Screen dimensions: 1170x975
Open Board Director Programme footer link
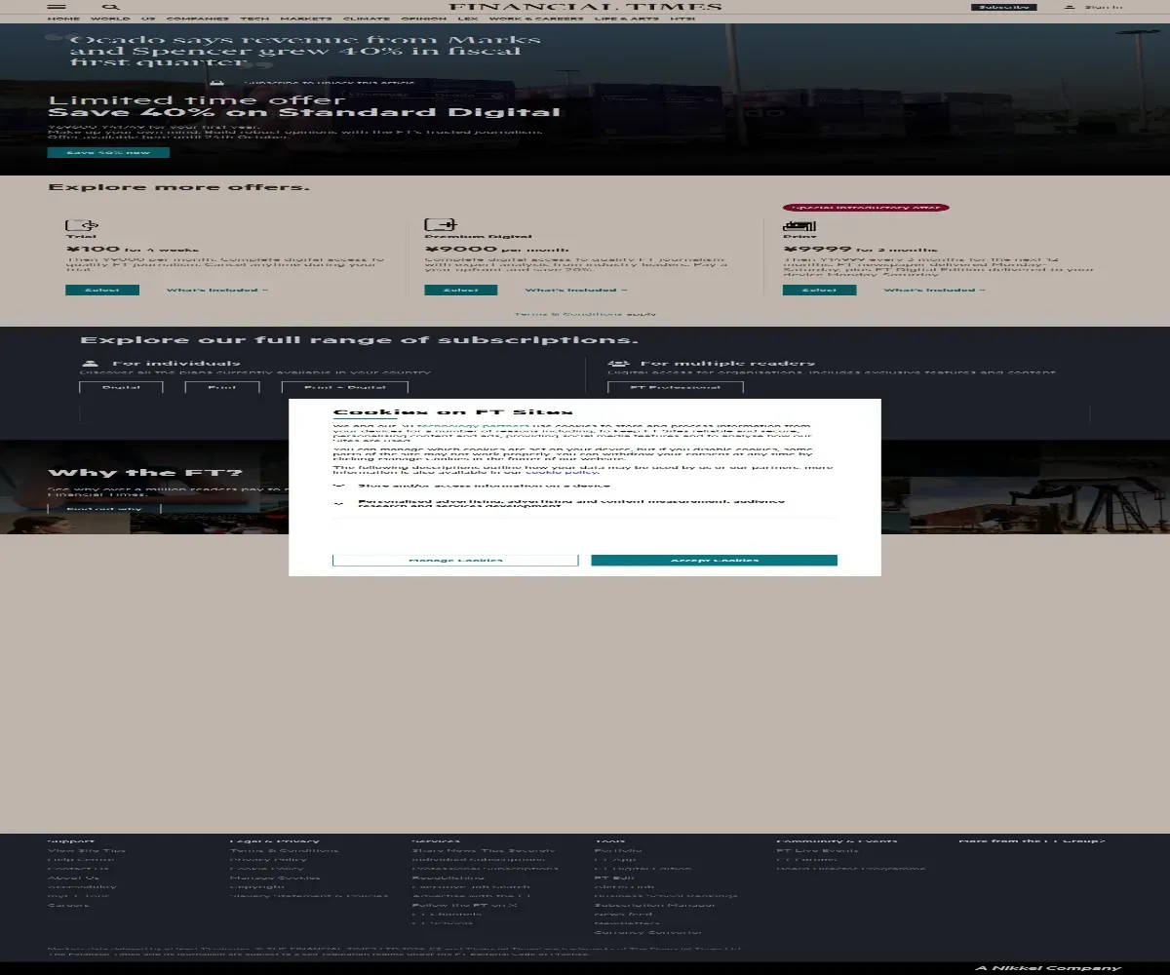point(851,868)
